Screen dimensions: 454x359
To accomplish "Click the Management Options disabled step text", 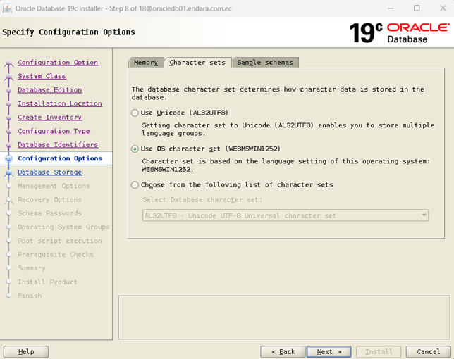I will 54,186.
